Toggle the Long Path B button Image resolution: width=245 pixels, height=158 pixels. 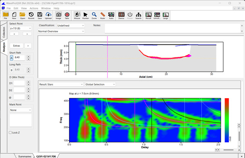pyautogui.click(x=11, y=70)
